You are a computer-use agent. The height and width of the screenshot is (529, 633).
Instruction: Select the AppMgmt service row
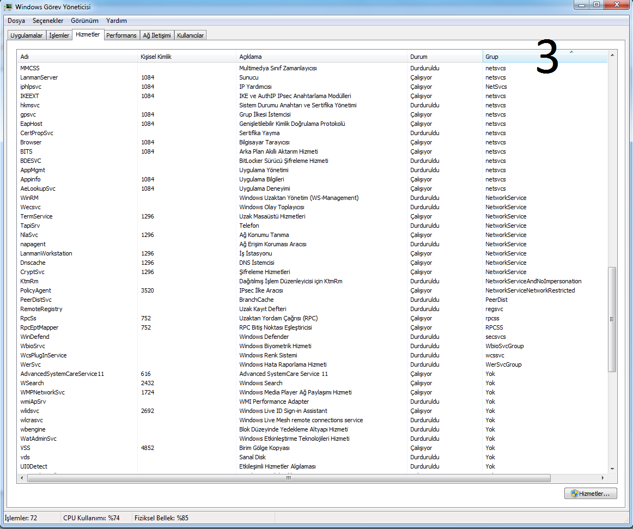point(312,171)
